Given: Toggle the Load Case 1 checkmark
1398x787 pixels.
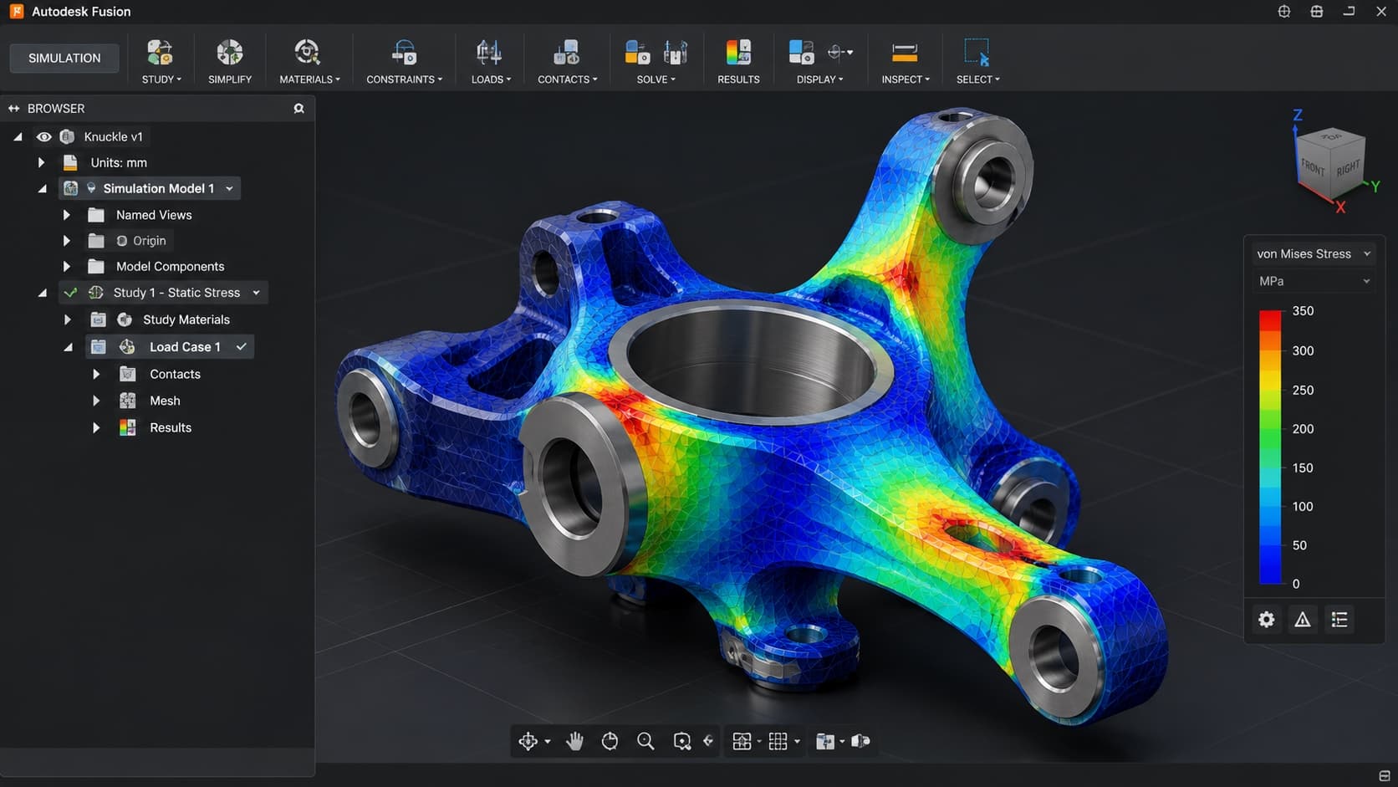Looking at the screenshot, I should pyautogui.click(x=241, y=346).
